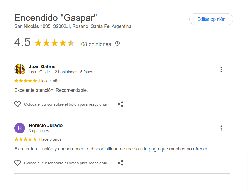The width and height of the screenshot is (248, 191).
Task: Open Horacio Jurado's reviewer profile name
Action: pos(46,125)
